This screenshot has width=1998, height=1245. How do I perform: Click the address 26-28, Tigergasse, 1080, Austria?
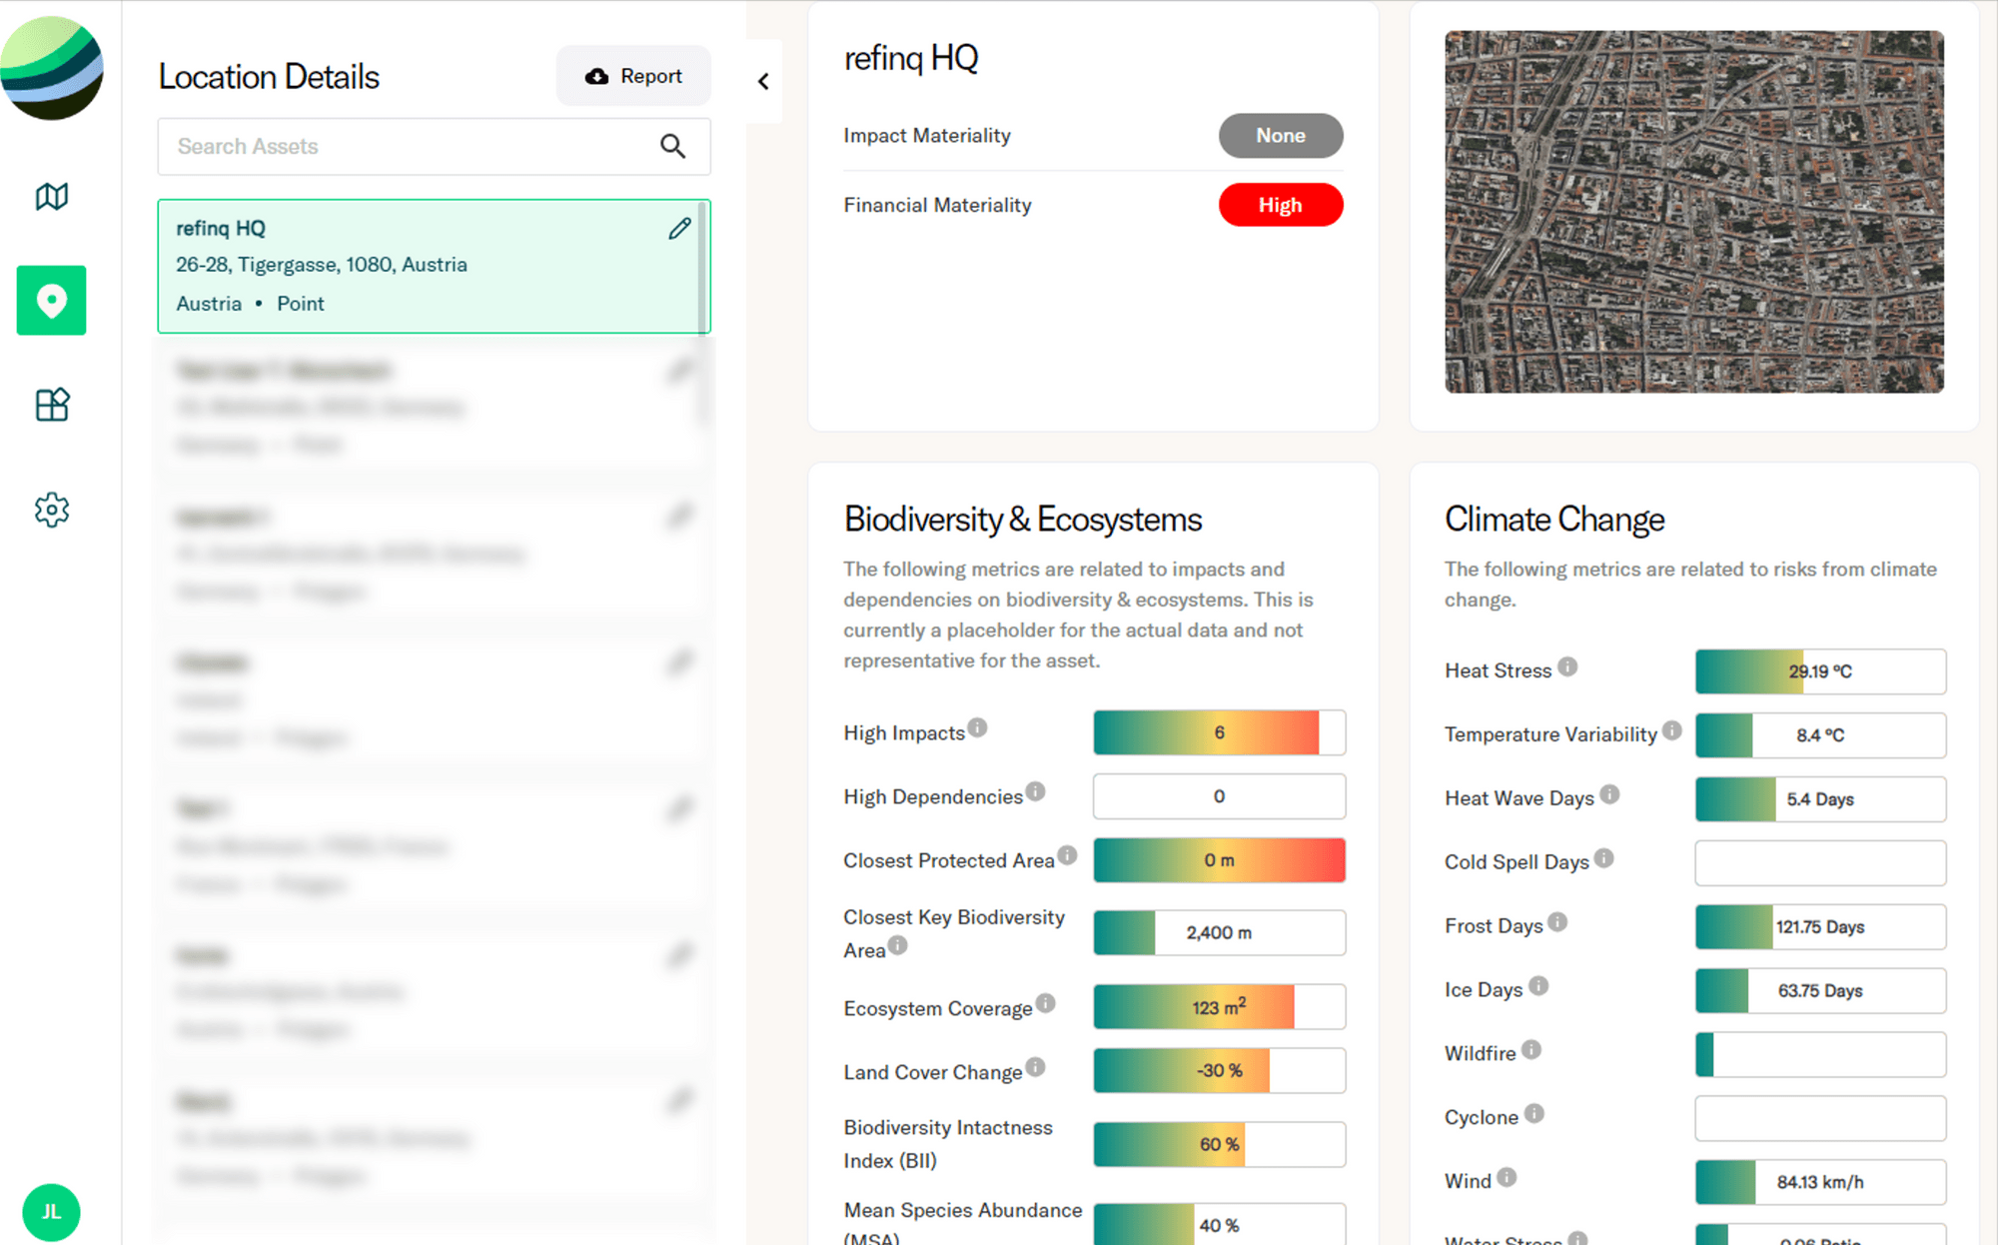322,265
